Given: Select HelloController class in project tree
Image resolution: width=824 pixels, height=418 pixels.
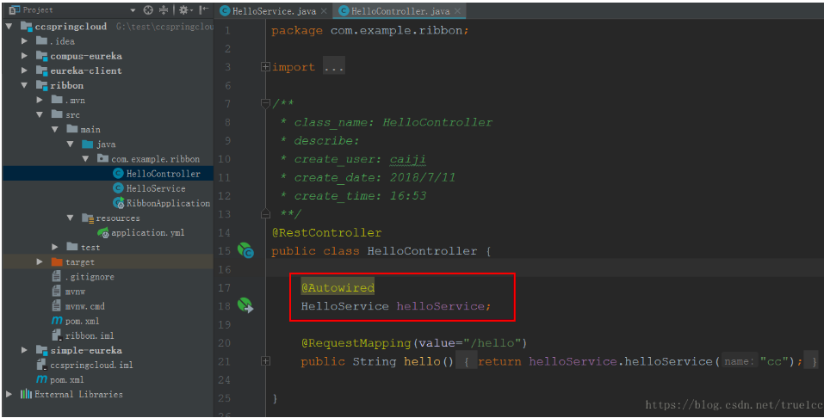Looking at the screenshot, I should coord(163,174).
